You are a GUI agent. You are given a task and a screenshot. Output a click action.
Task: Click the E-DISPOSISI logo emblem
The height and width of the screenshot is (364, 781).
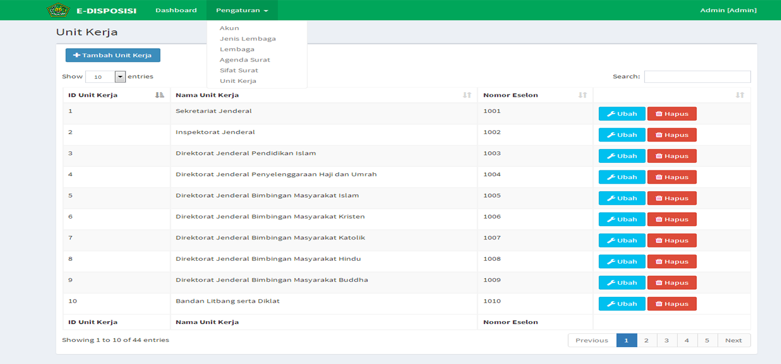coord(58,10)
